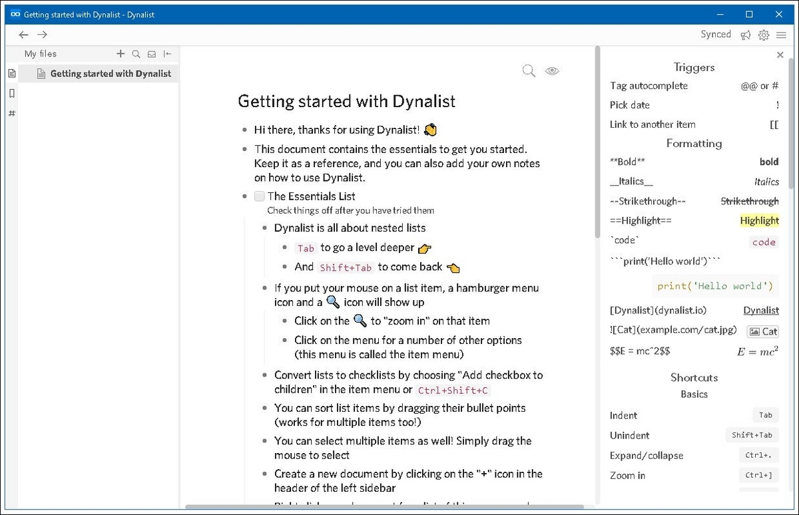Click the Zoom in Ctrl+] key
Image resolution: width=799 pixels, height=515 pixels.
(758, 475)
